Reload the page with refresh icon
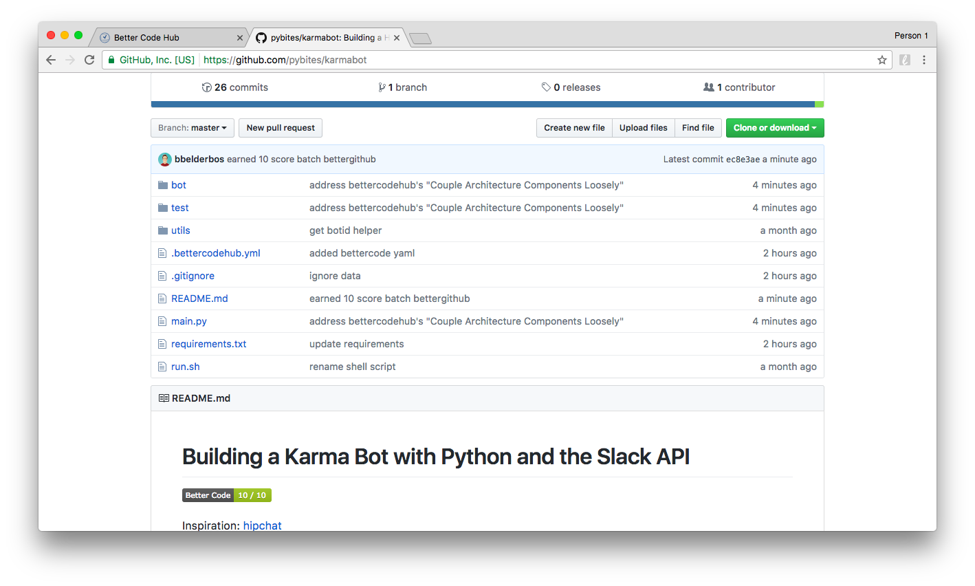975x586 pixels. [89, 60]
